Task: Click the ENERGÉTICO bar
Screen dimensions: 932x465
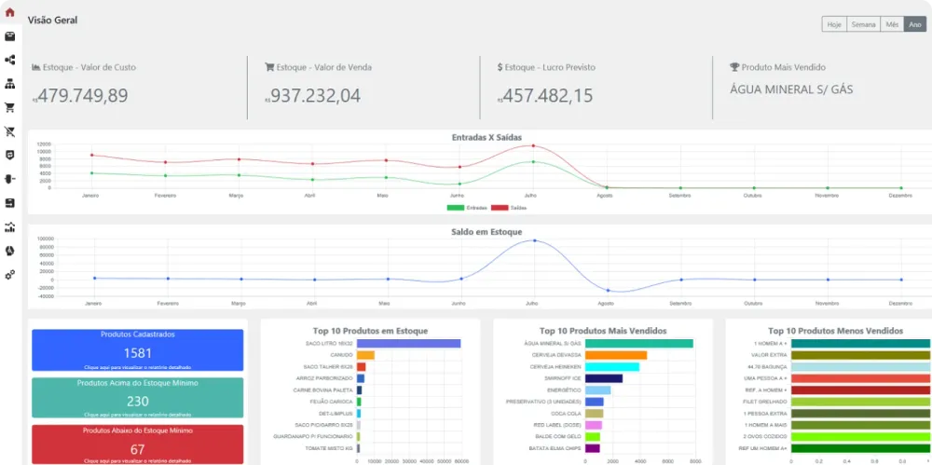Action: pos(598,390)
